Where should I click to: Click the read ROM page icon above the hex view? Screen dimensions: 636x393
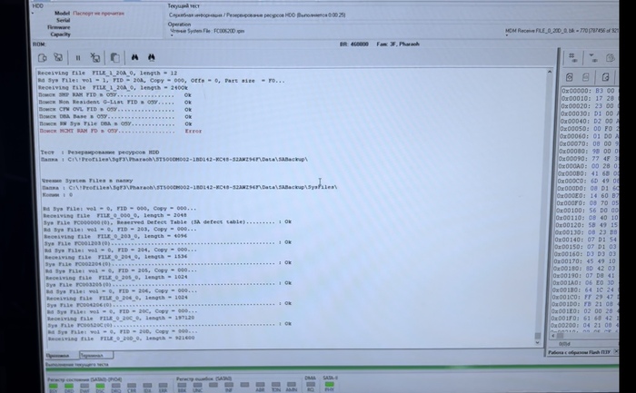click(570, 77)
